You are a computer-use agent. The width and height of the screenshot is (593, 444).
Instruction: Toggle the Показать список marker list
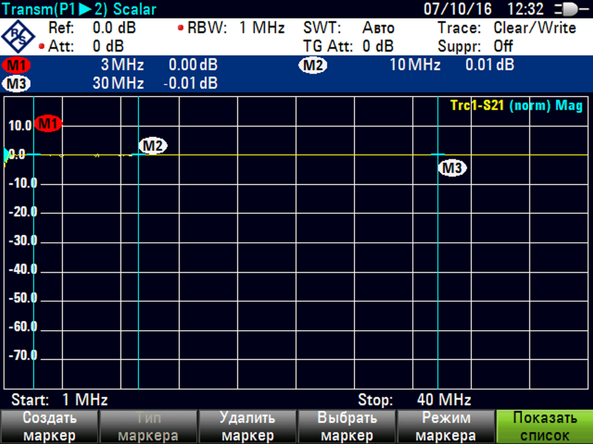tap(544, 427)
